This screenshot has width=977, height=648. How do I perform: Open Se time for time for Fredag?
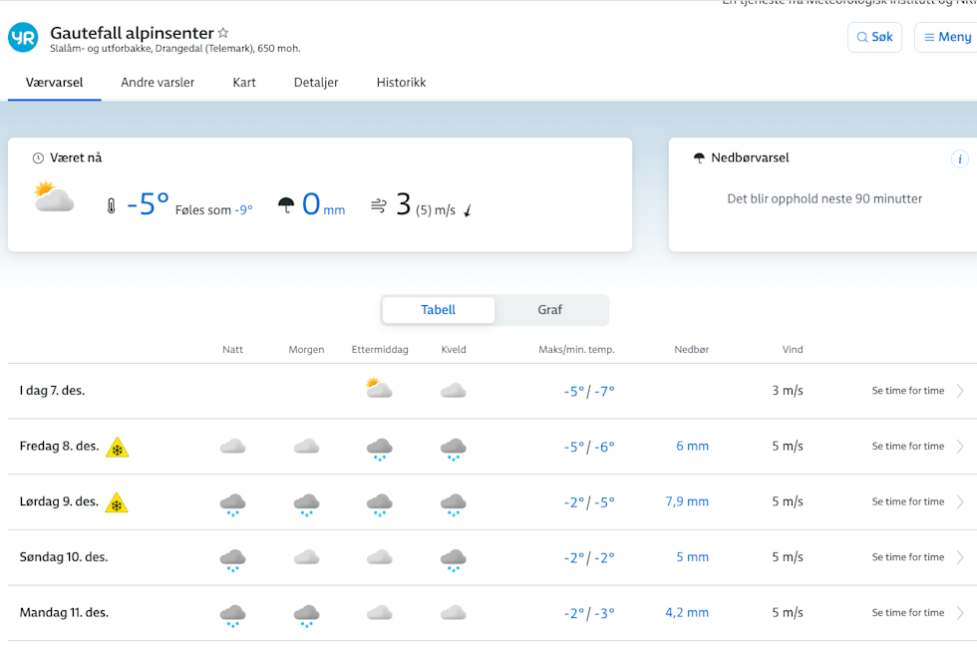click(908, 447)
